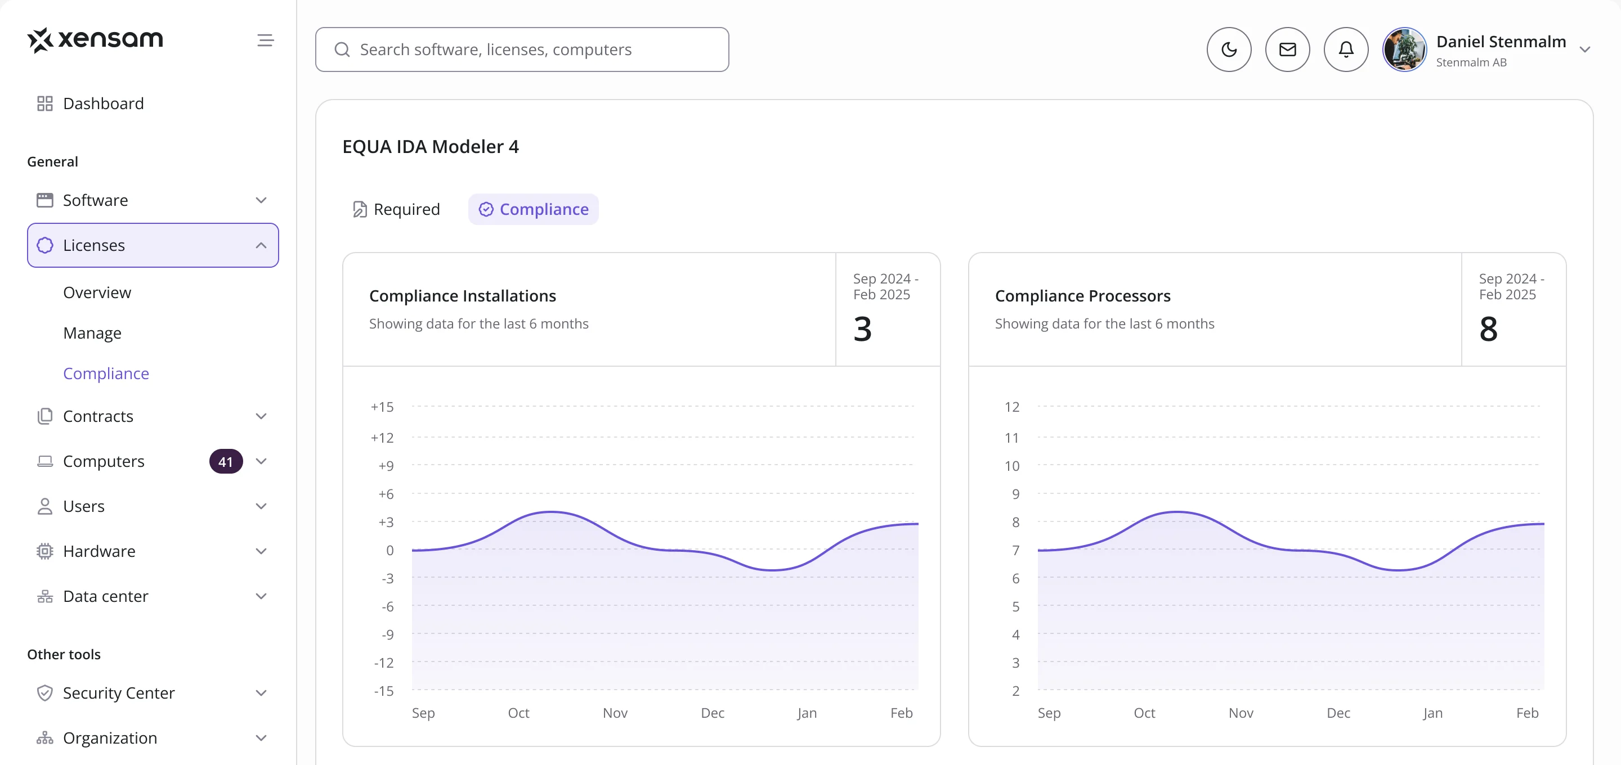Image resolution: width=1621 pixels, height=765 pixels.
Task: Click Users label in sidebar
Action: pos(84,506)
